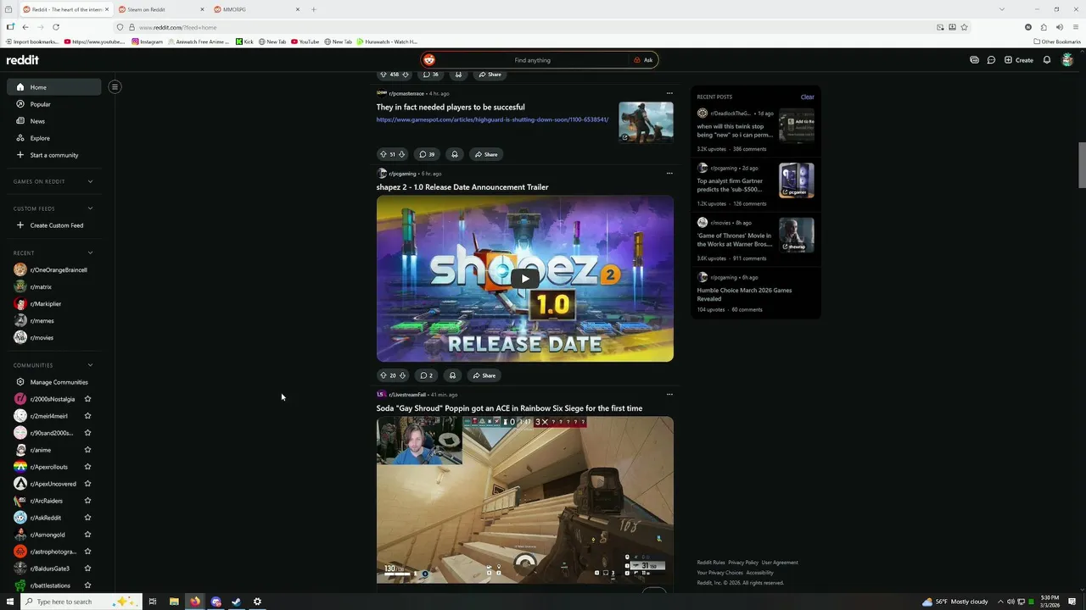The image size is (1086, 610).
Task: Select Explore in the left sidebar
Action: (x=53, y=138)
